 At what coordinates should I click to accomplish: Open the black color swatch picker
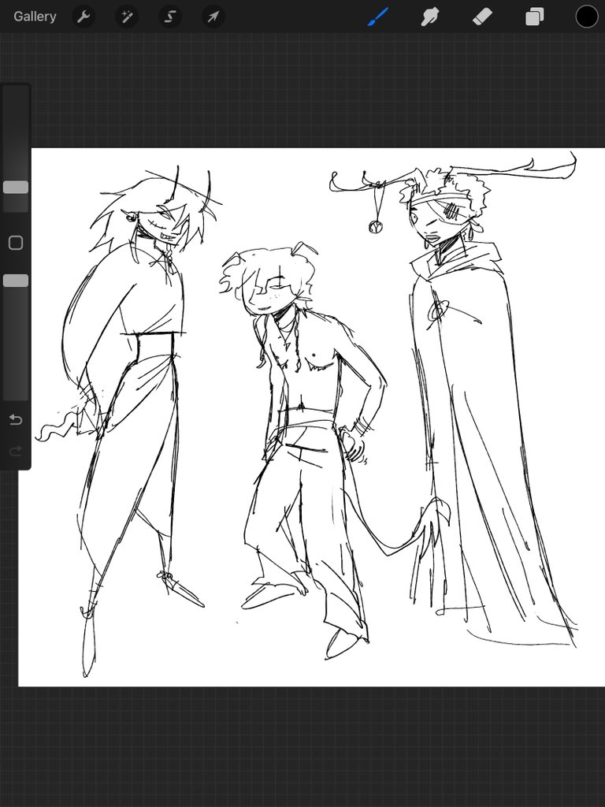(586, 17)
